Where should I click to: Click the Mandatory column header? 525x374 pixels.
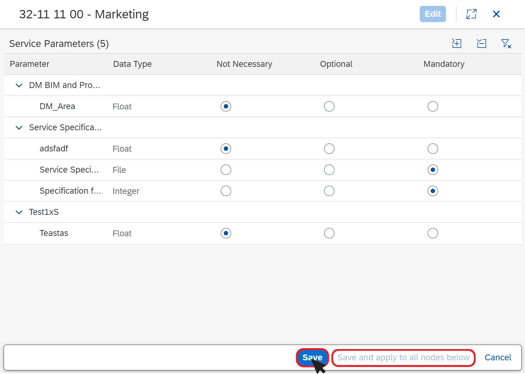pyautogui.click(x=444, y=64)
